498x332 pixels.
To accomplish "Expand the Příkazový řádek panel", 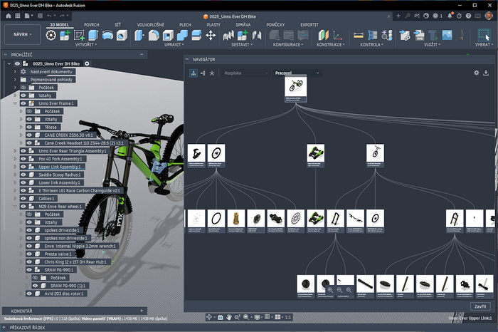I will 4,327.
